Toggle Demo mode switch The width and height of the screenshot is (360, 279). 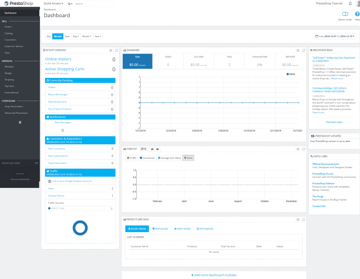(345, 14)
